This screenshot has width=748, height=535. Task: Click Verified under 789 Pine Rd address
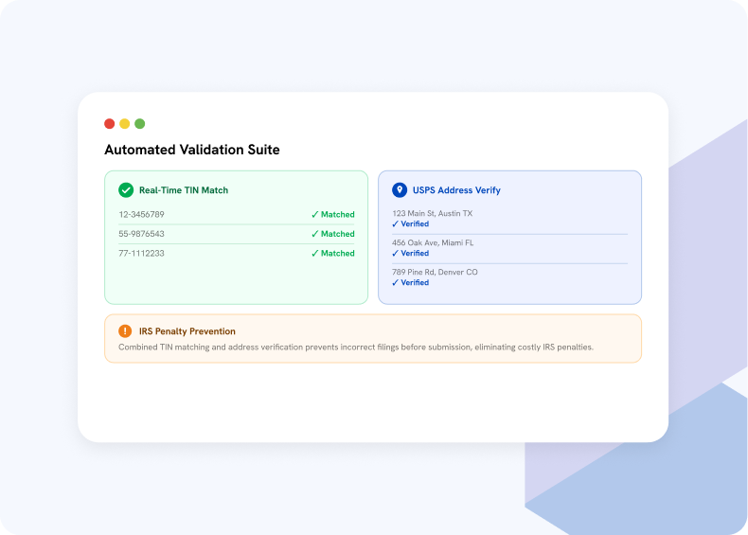point(410,282)
